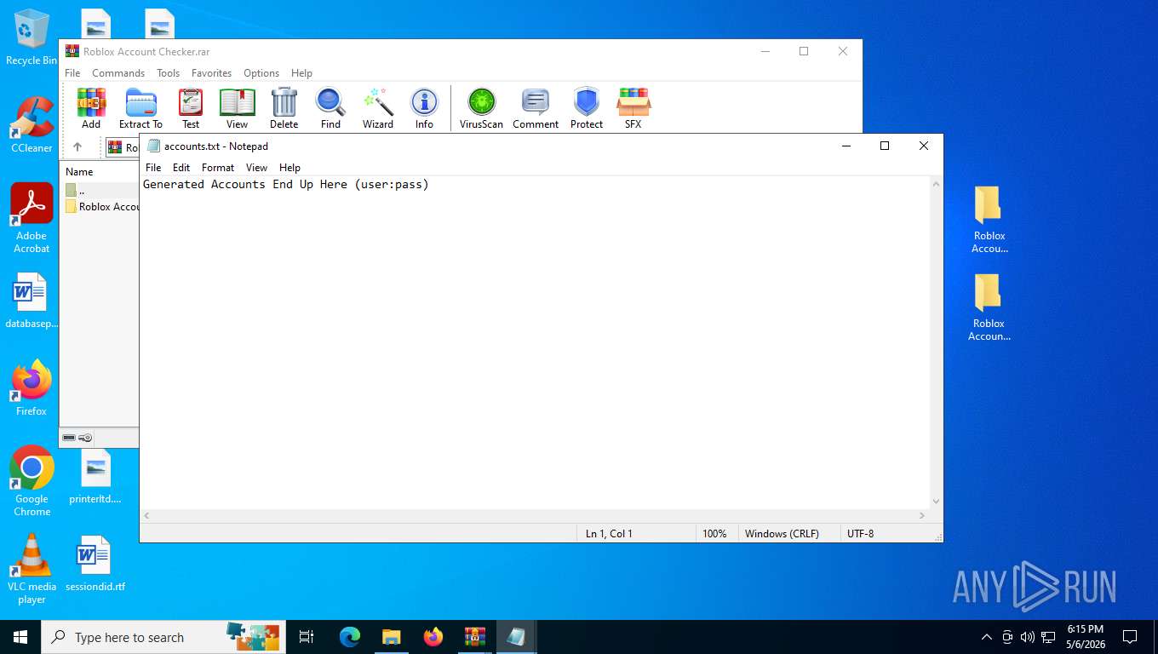Open Notepad Format menu
This screenshot has height=654, width=1158.
click(x=218, y=168)
